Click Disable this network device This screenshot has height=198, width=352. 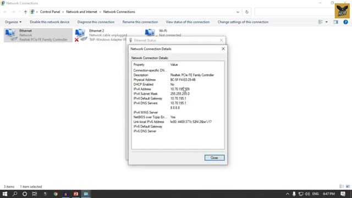pos(50,22)
